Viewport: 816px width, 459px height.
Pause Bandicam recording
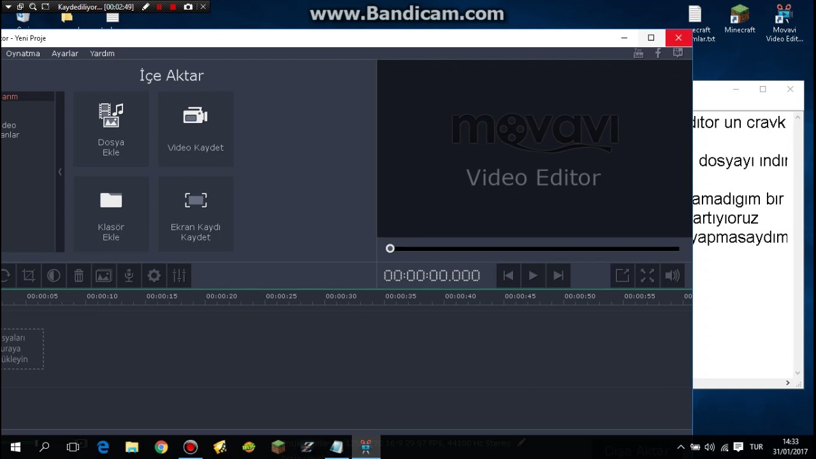click(x=159, y=7)
